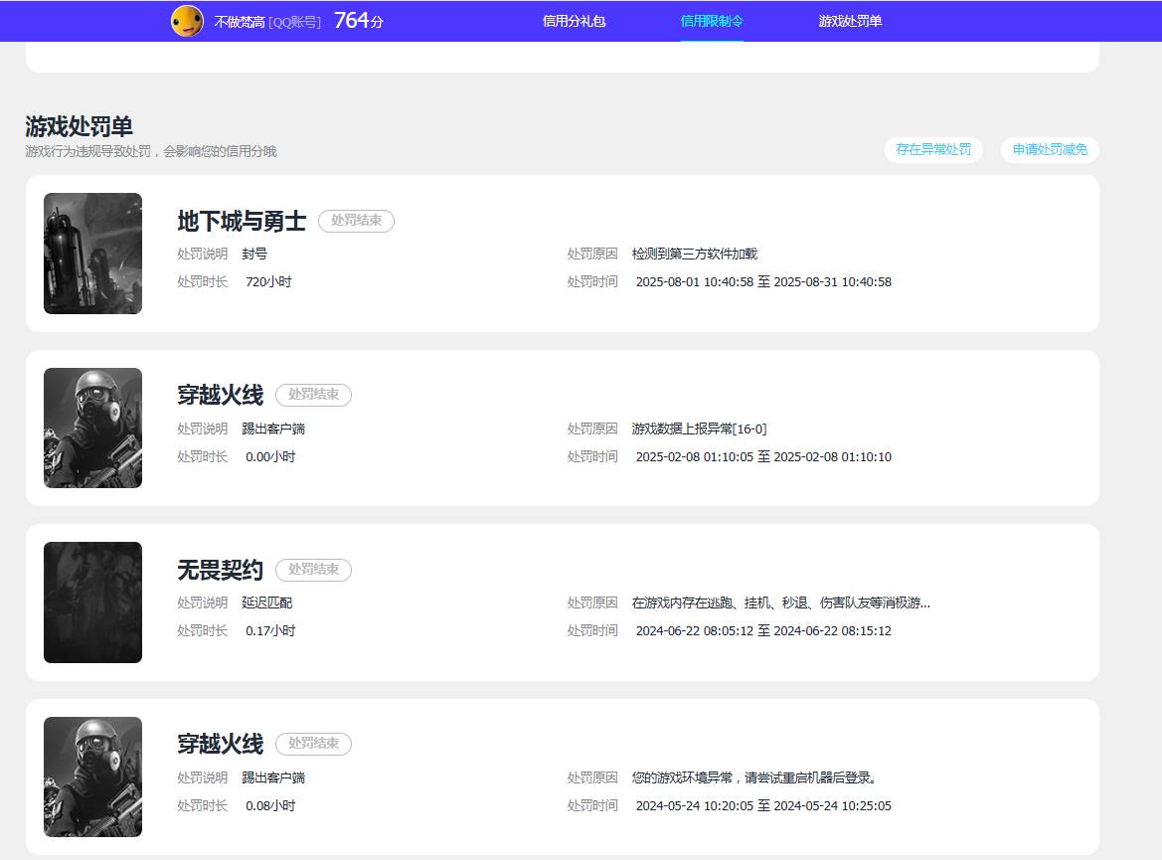Select the reason 检测到第三方软件加载
This screenshot has width=1162, height=860.
coord(695,254)
